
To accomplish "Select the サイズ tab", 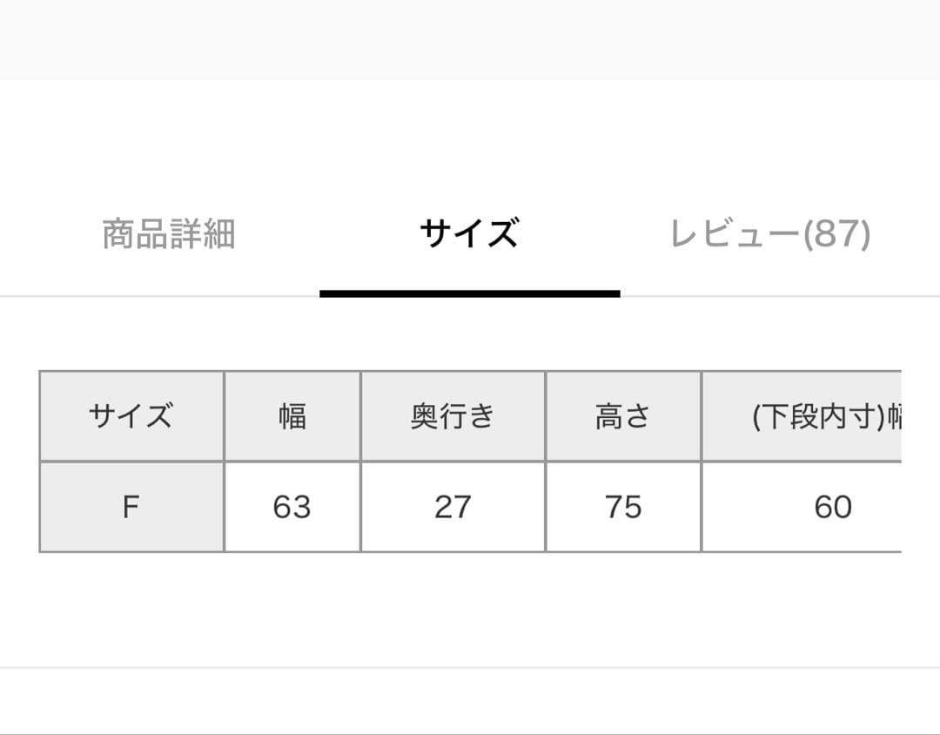I will pyautogui.click(x=469, y=234).
